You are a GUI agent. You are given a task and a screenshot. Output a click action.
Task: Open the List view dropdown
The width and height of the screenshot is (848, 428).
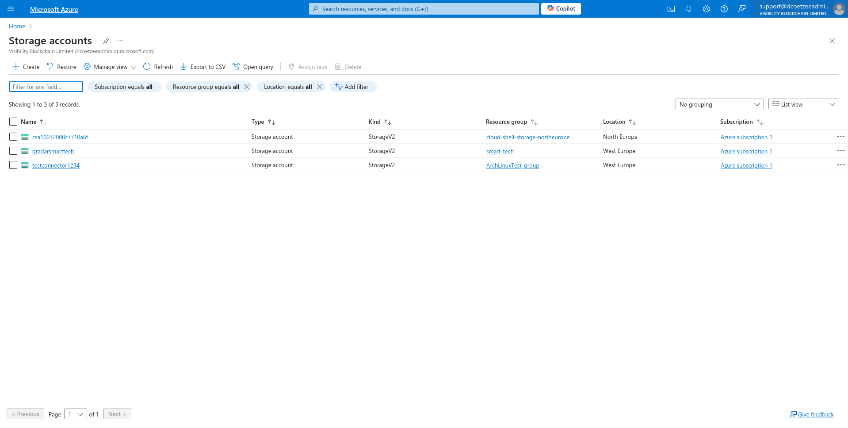coord(803,104)
